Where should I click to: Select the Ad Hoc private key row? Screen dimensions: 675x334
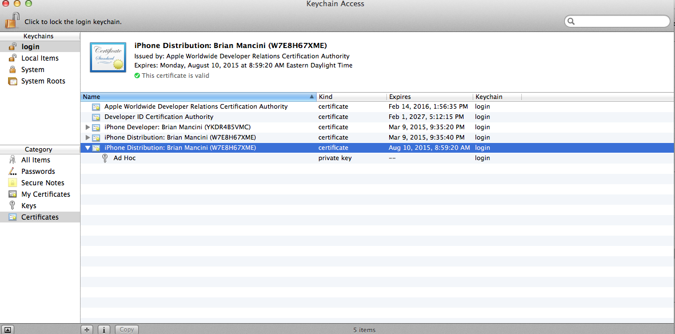(378, 158)
